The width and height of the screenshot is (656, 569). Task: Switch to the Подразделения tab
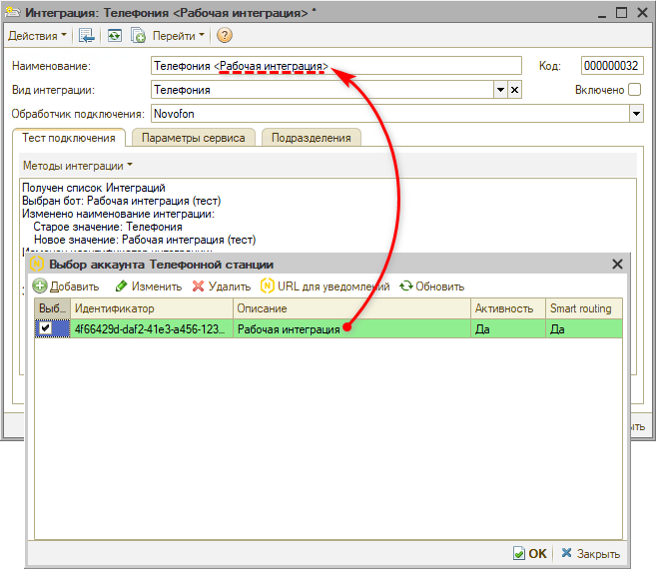(x=313, y=138)
